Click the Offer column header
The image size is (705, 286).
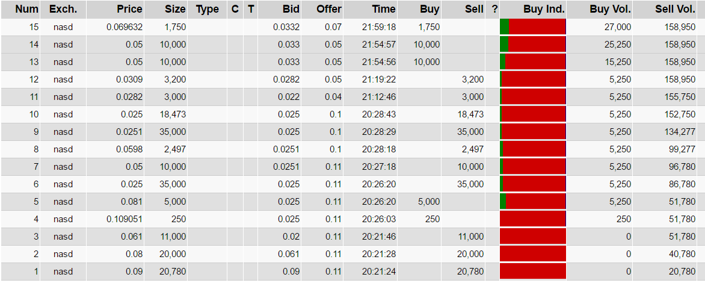[329, 9]
